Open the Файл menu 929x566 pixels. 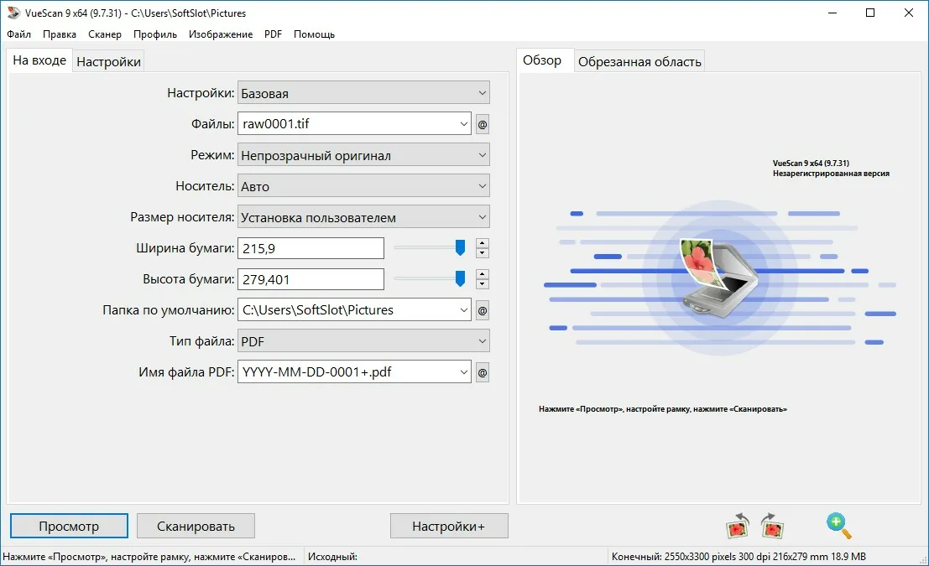[x=19, y=34]
